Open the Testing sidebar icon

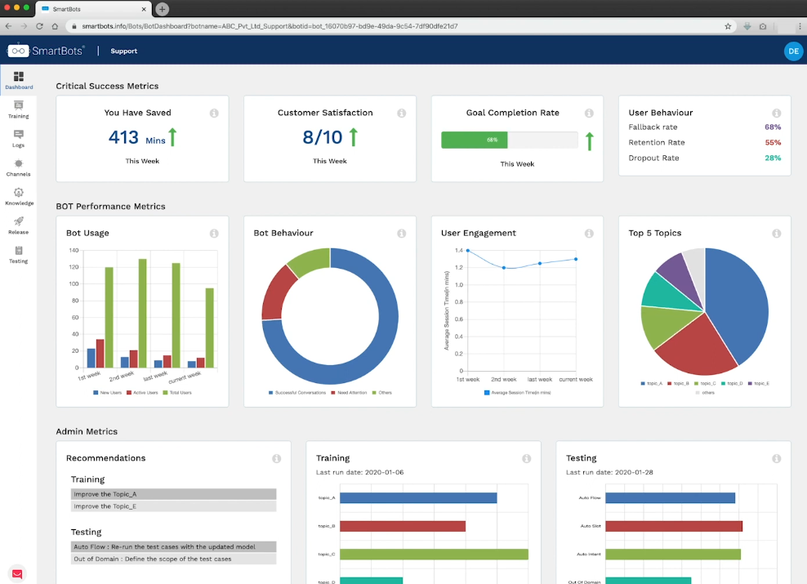[x=19, y=251]
